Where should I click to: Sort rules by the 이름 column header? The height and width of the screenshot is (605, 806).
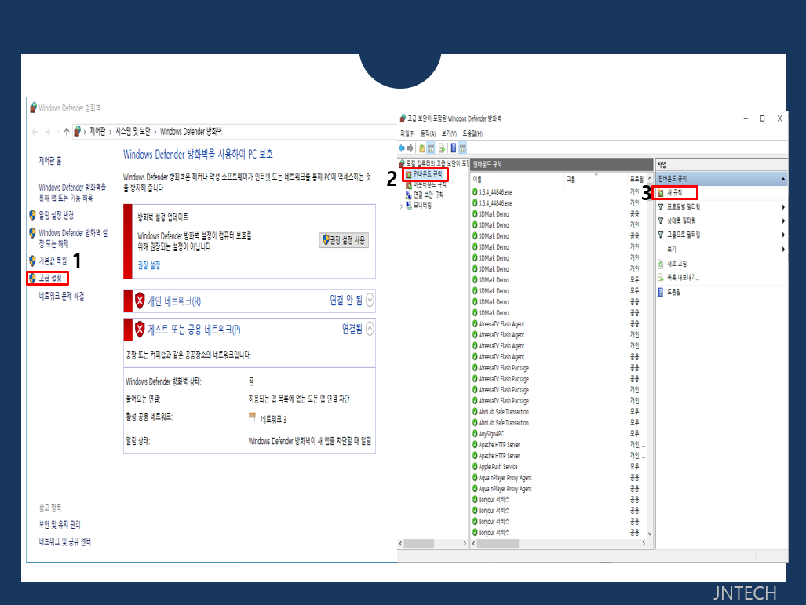tap(516, 179)
